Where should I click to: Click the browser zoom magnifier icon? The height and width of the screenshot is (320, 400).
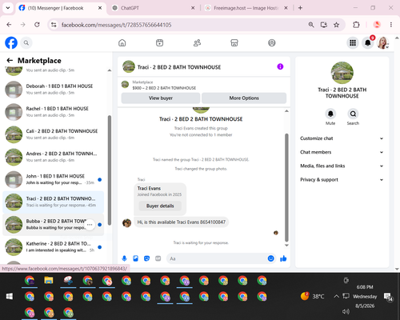(311, 25)
